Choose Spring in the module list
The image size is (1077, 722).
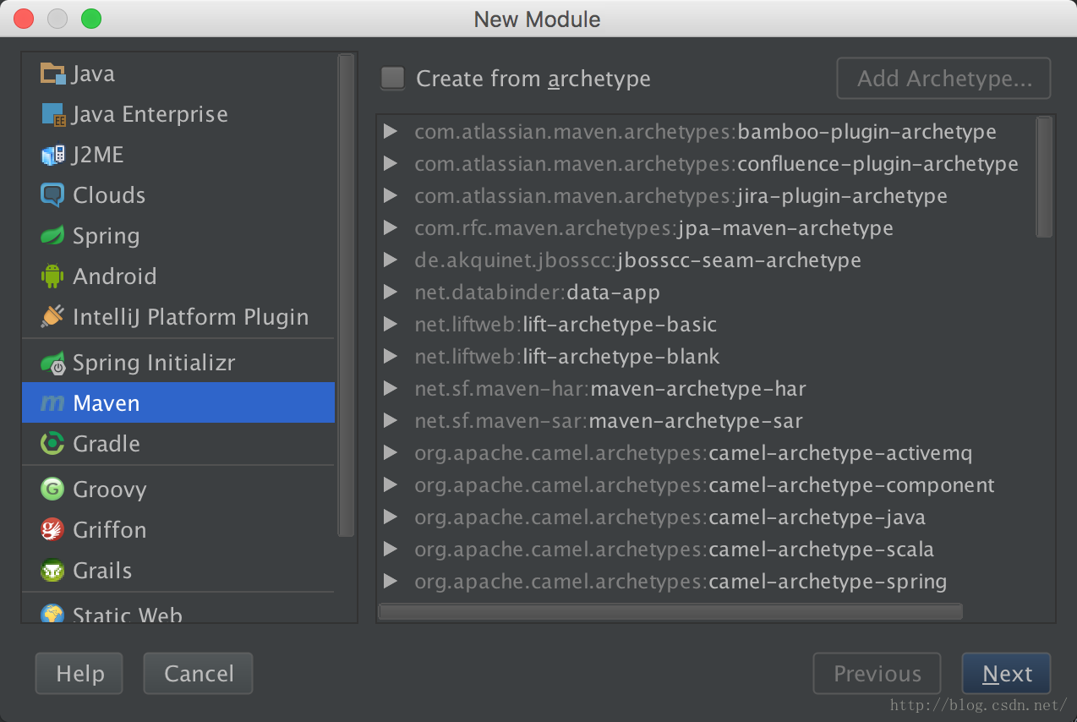click(178, 236)
